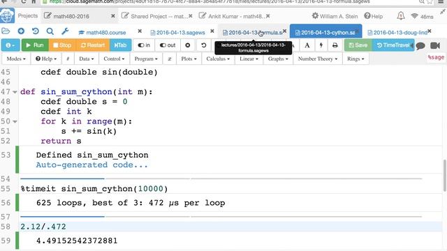Click the Tab completion button
This screenshot has width=447, height=251.
point(120,45)
